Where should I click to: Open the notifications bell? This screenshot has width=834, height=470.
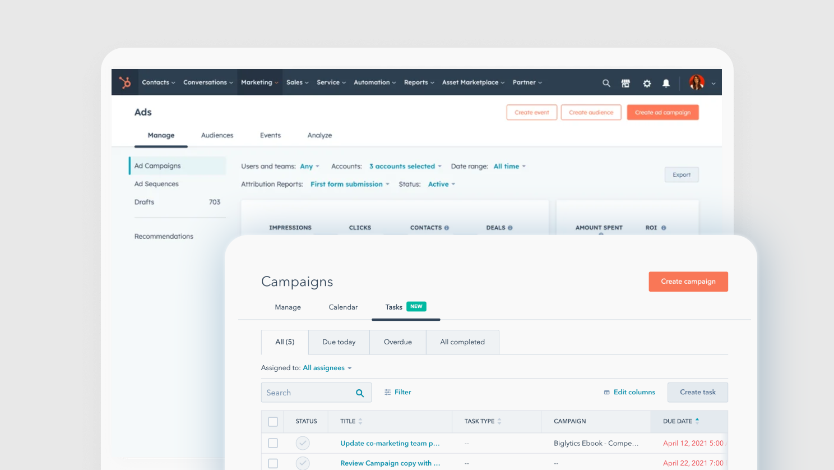pyautogui.click(x=666, y=83)
